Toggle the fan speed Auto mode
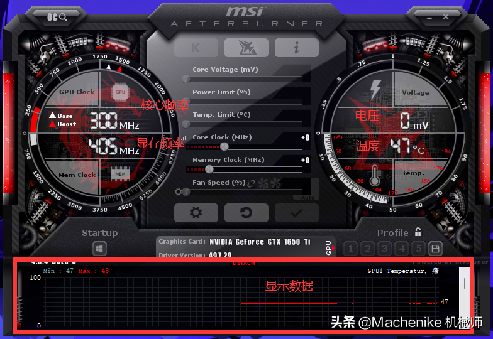The height and width of the screenshot is (339, 493). pyautogui.click(x=307, y=198)
